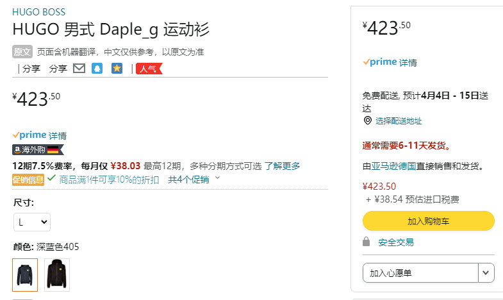Image resolution: width=503 pixels, height=300 pixels.
Task: Click the lock icon beside 安全交易
Action: [x=367, y=242]
